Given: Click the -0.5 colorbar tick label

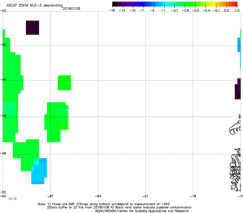Looking at the screenshot, I should click(196, 10).
